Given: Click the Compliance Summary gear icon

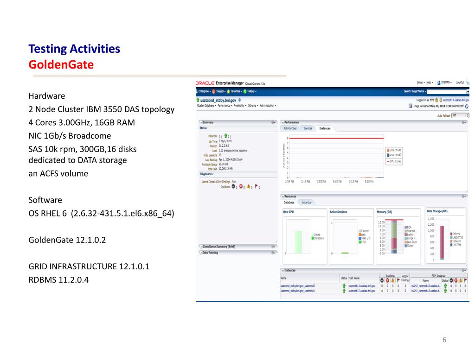Looking at the screenshot, I should pos(273,247).
